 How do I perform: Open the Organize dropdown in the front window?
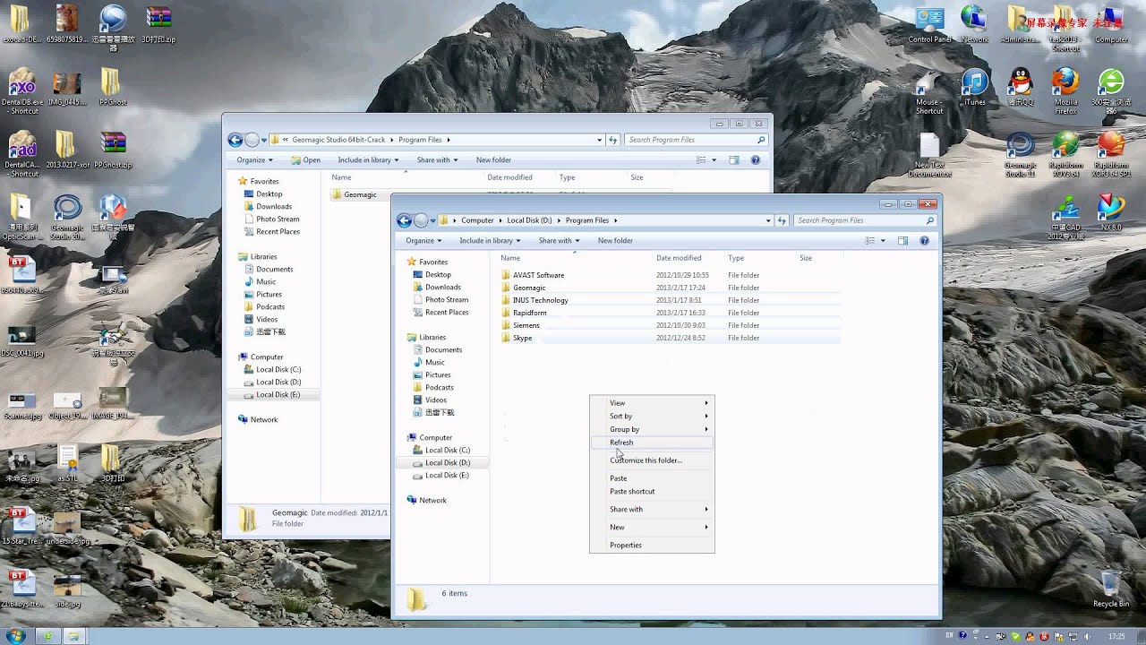[x=423, y=240]
